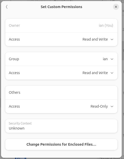The height and width of the screenshot is (159, 124).
Task: Click the chevron next to group name ian
Action: tap(112, 59)
